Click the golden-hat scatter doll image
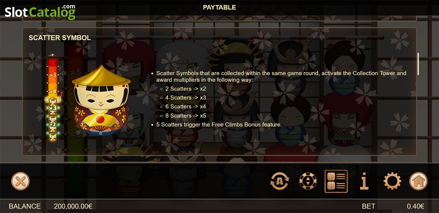 point(102,100)
